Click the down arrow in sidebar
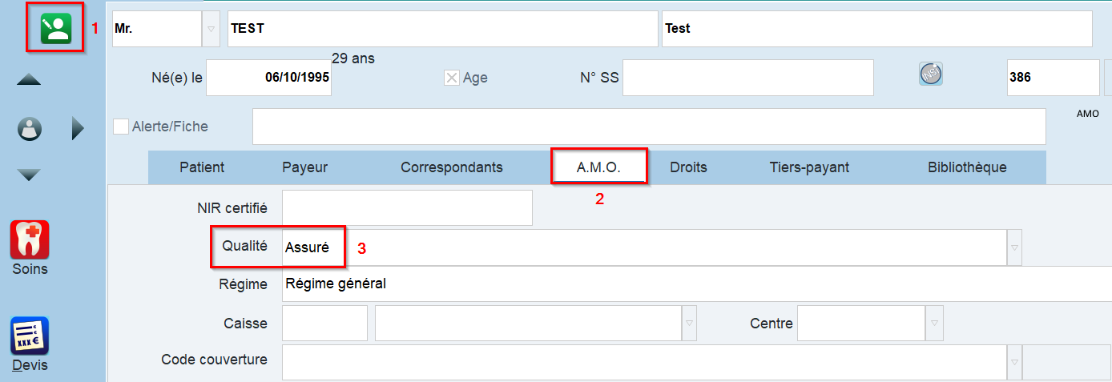 [29, 175]
